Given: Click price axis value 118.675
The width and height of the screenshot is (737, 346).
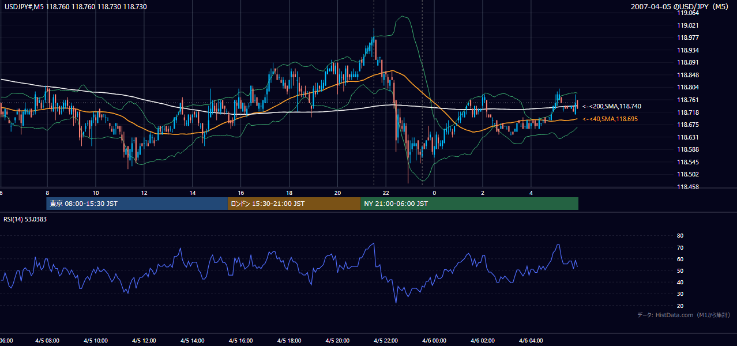Looking at the screenshot, I should [688, 125].
